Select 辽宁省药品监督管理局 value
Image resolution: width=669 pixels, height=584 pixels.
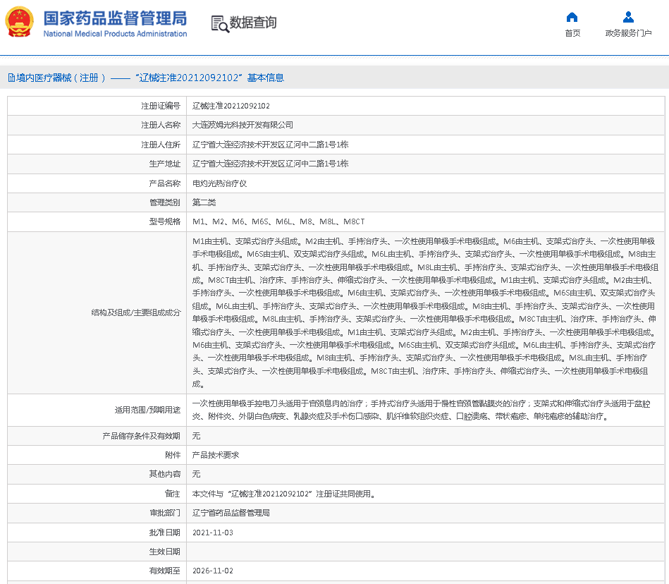tap(231, 513)
